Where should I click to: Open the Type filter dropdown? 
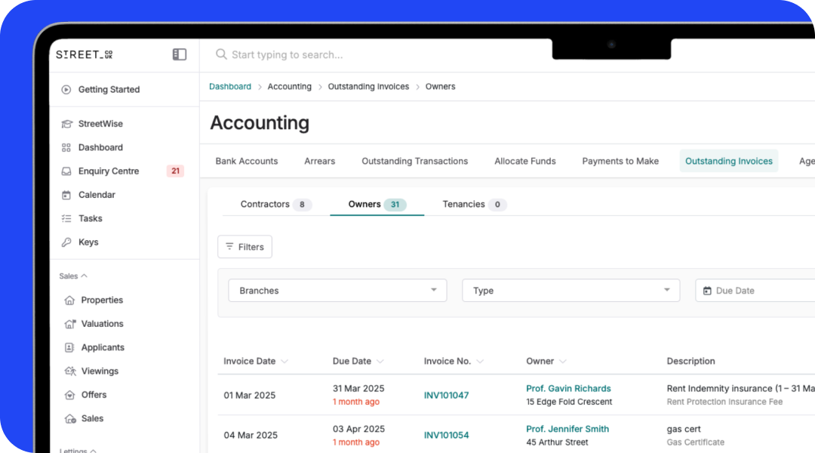click(570, 290)
